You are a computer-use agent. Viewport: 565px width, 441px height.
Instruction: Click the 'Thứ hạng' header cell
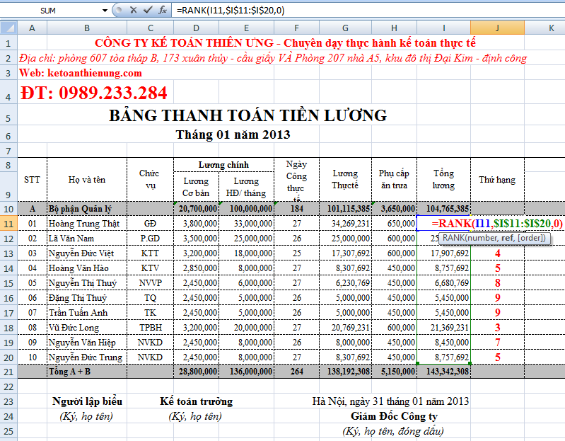(x=497, y=180)
